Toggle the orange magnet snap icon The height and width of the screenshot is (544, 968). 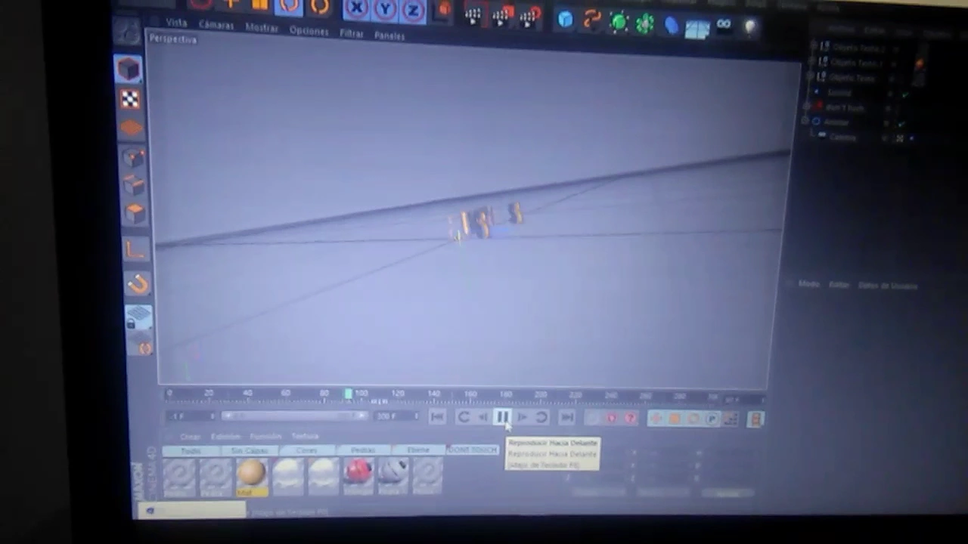click(138, 284)
